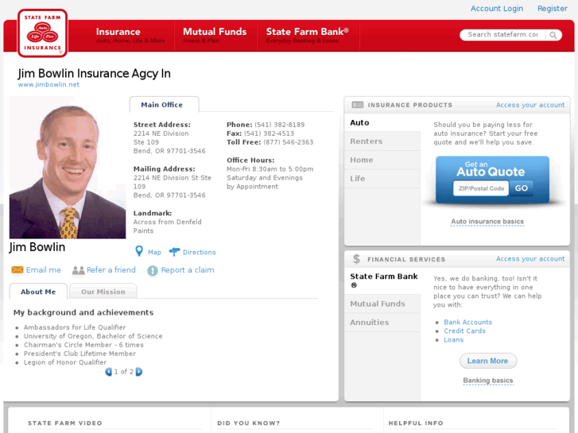Viewport: 578px width, 433px height.
Task: Select Annuities financial services tab
Action: [382, 323]
